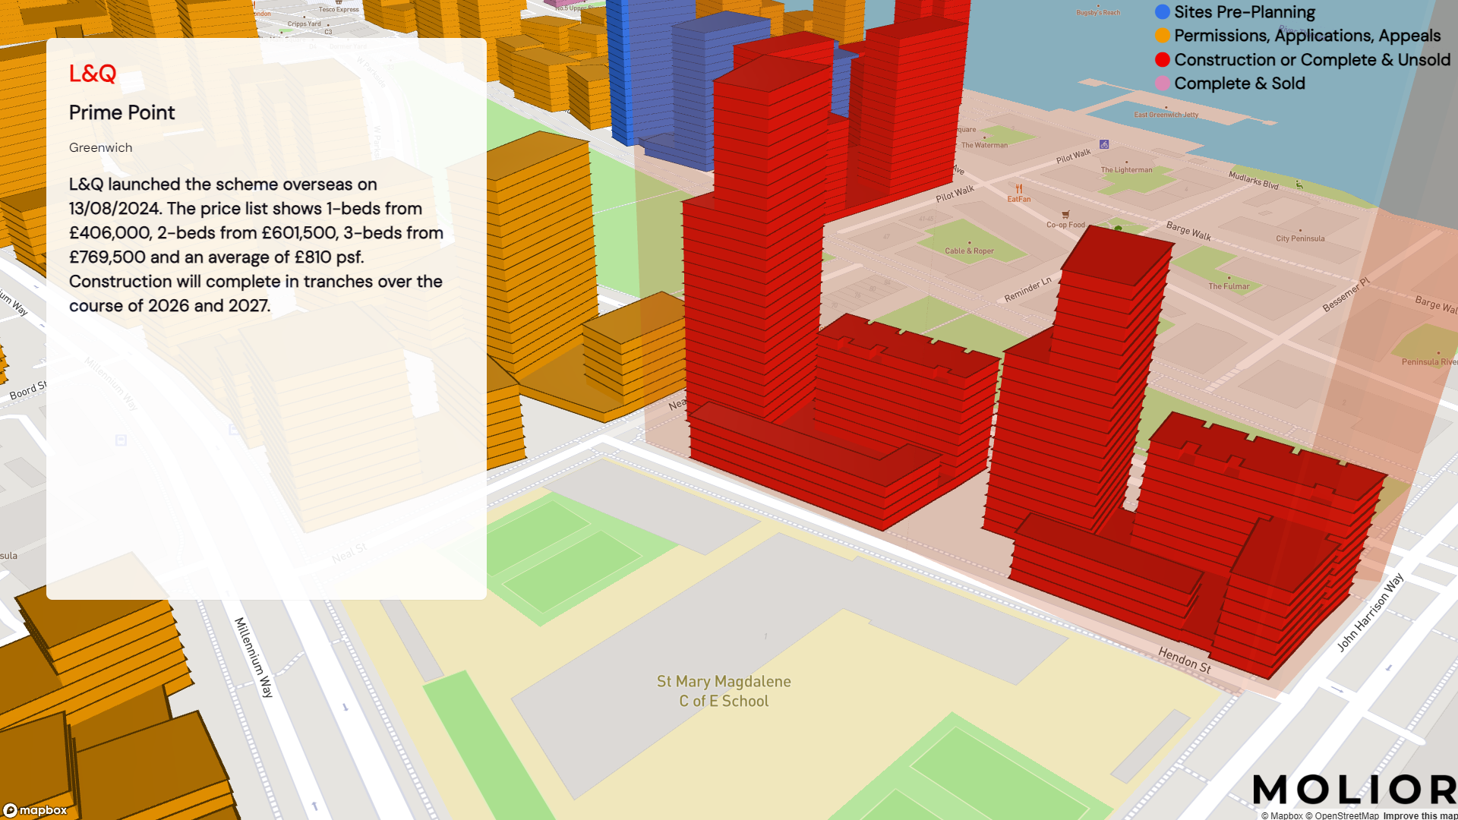Click the Bessemer Pl street label
This screenshot has height=820, width=1458.
[x=1346, y=295]
